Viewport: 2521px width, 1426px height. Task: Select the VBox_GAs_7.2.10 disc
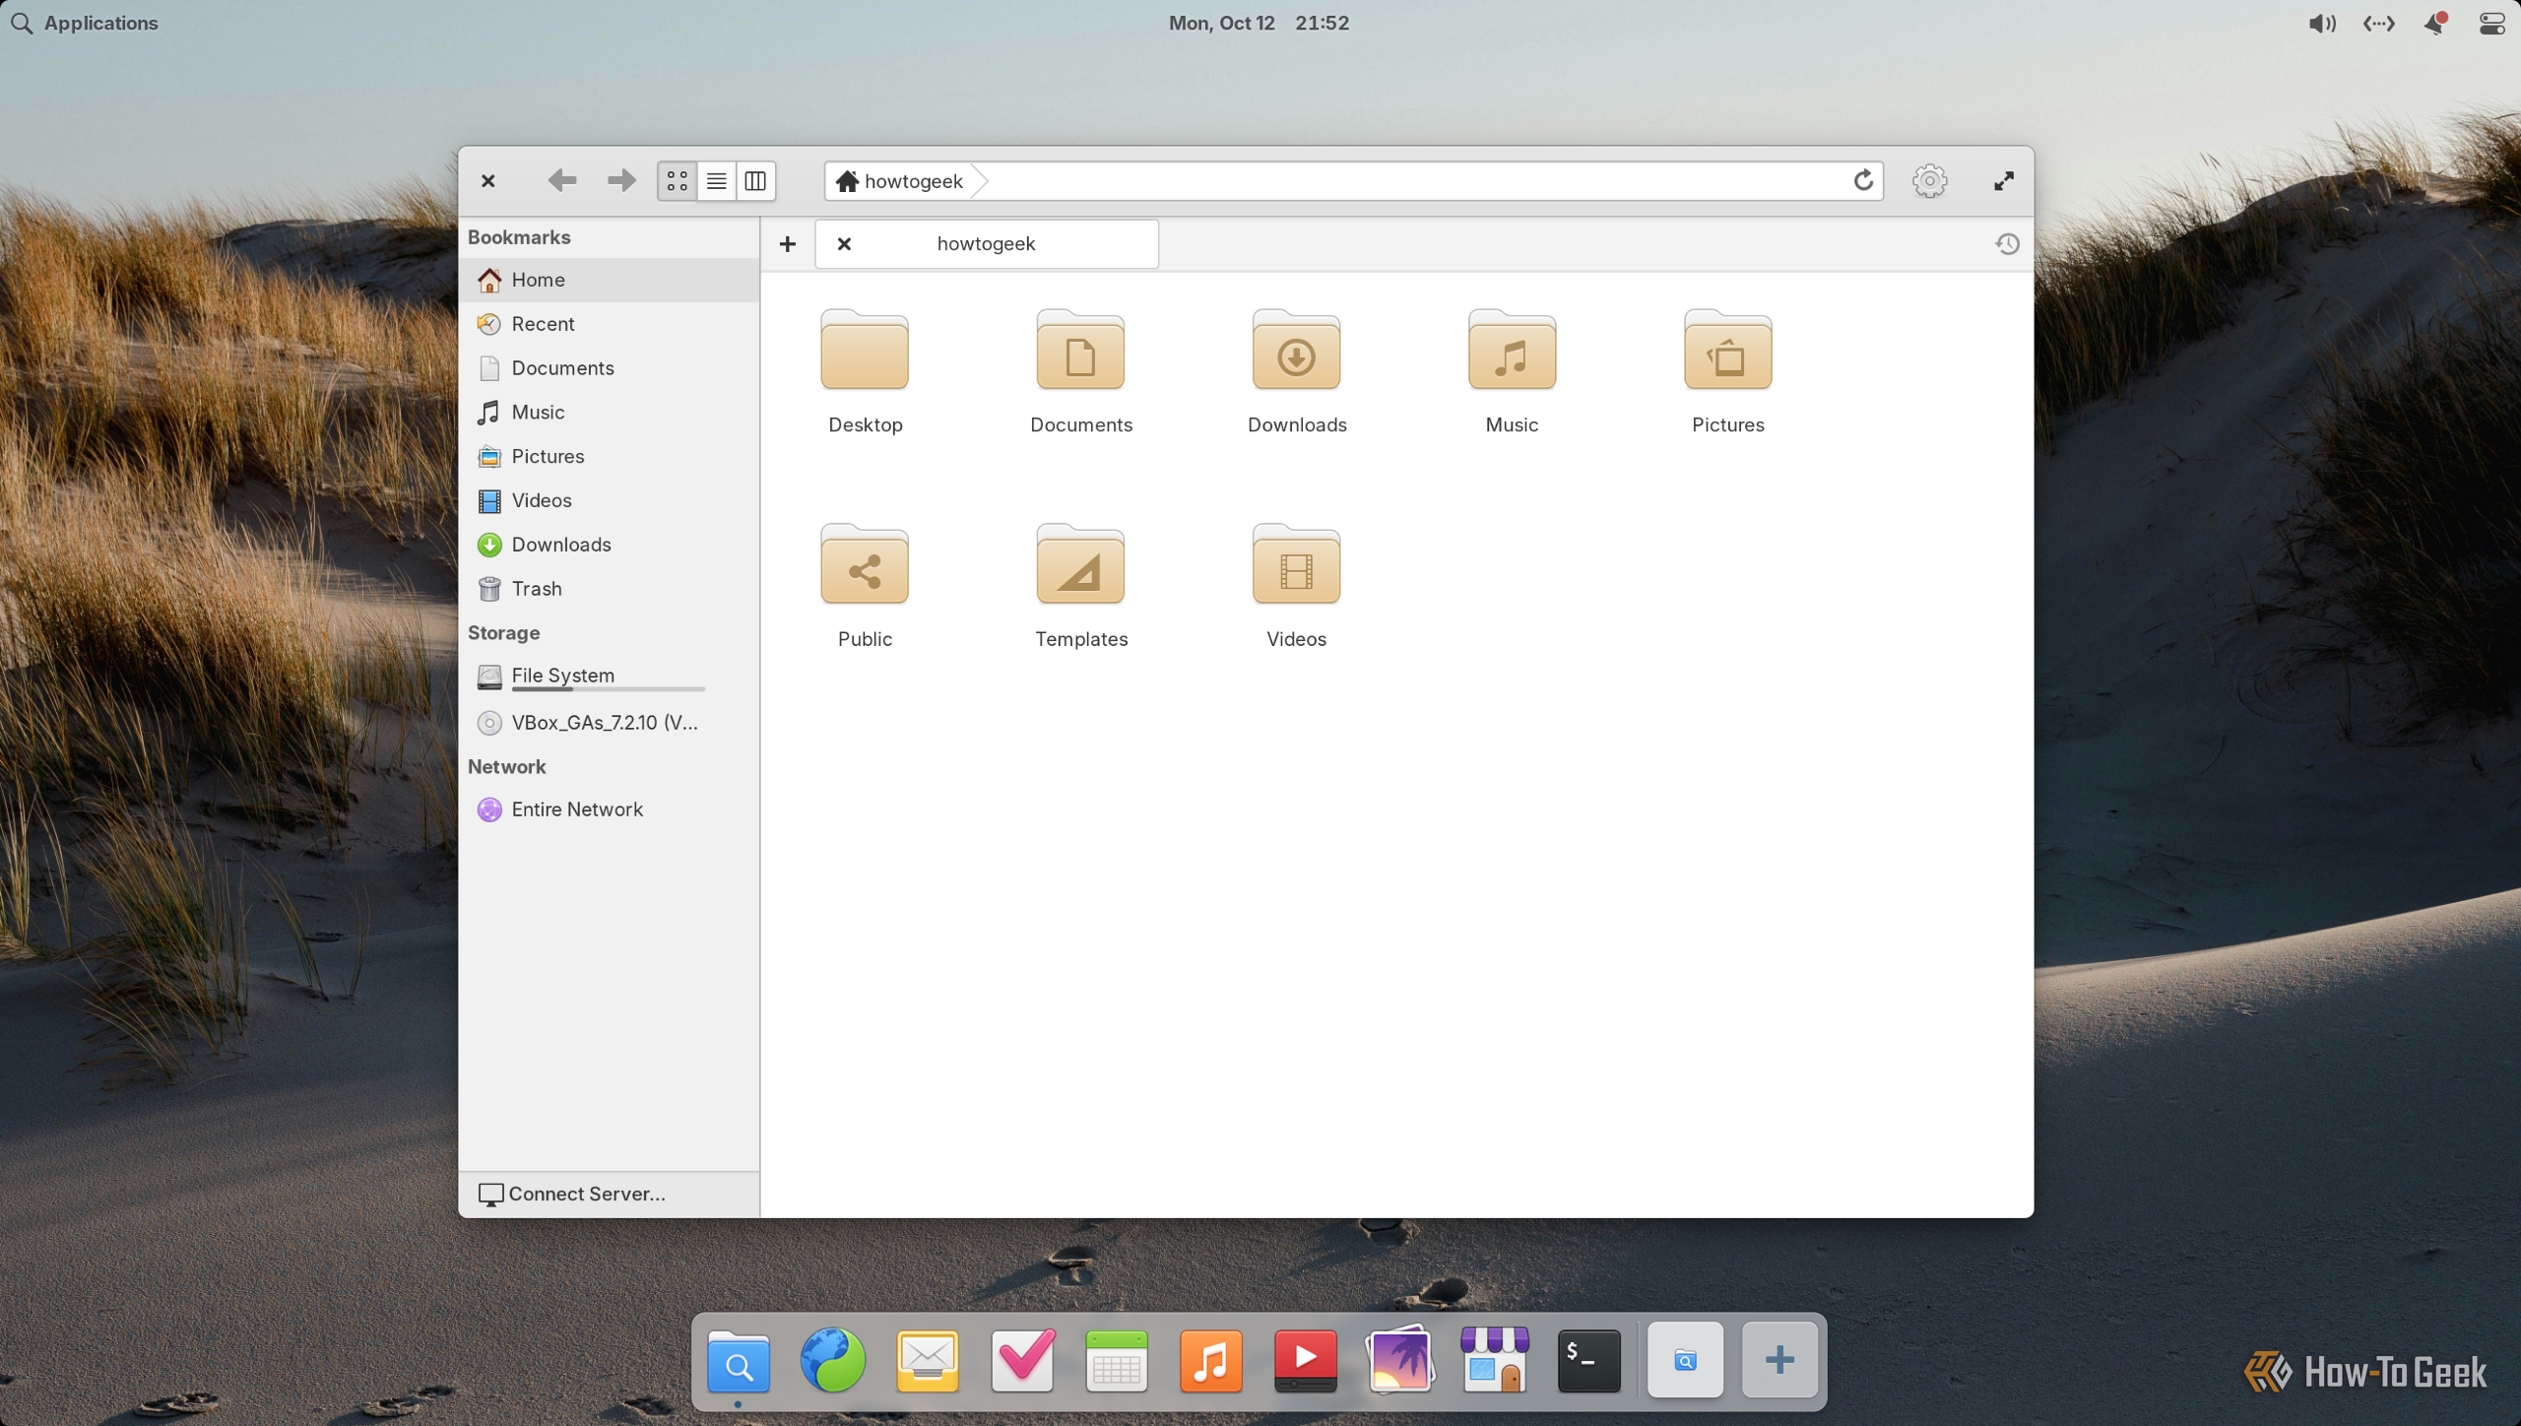click(x=609, y=723)
